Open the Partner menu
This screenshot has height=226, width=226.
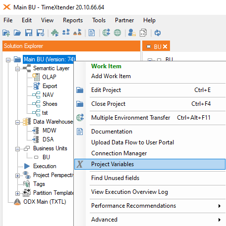[124, 20]
